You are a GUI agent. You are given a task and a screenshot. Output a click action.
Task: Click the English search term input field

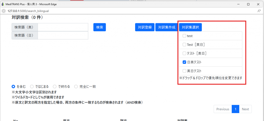[x=63, y=27]
